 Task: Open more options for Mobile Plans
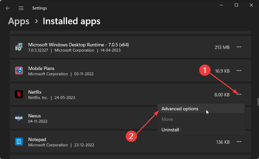(x=239, y=71)
